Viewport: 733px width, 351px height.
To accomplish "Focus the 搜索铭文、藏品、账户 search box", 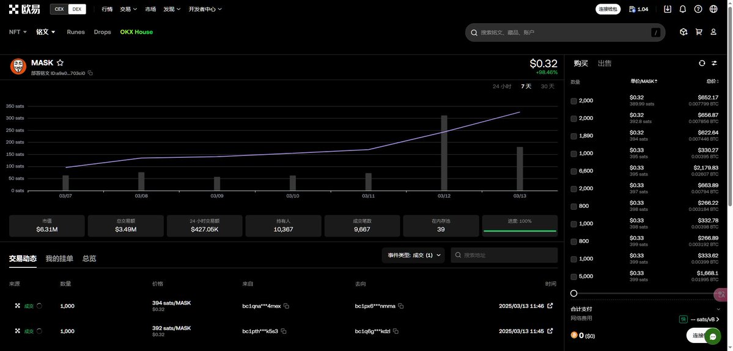I will 565,32.
